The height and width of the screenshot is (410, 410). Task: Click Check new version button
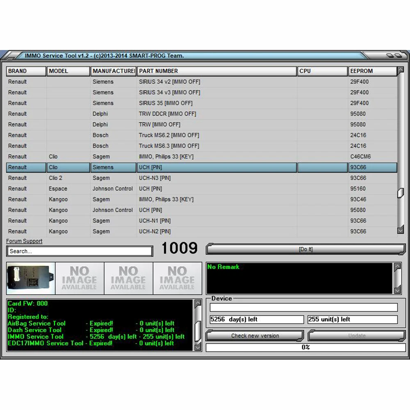pyautogui.click(x=255, y=336)
